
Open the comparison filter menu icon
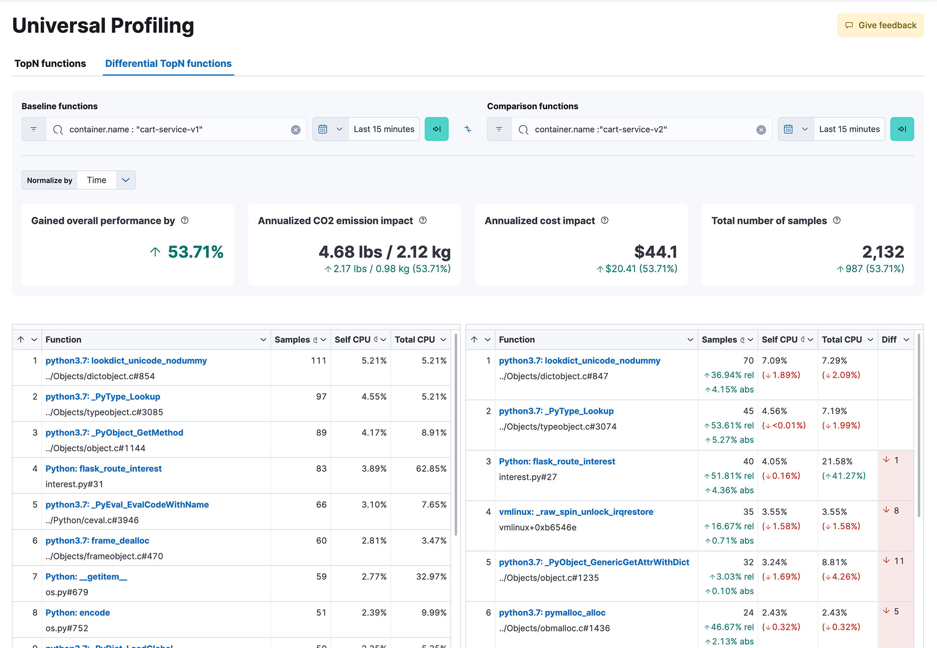pos(499,129)
